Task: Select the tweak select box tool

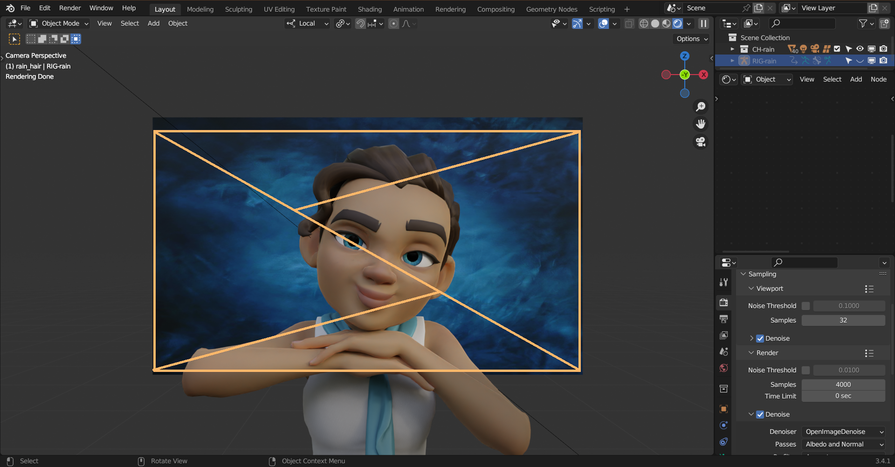Action: click(x=14, y=39)
